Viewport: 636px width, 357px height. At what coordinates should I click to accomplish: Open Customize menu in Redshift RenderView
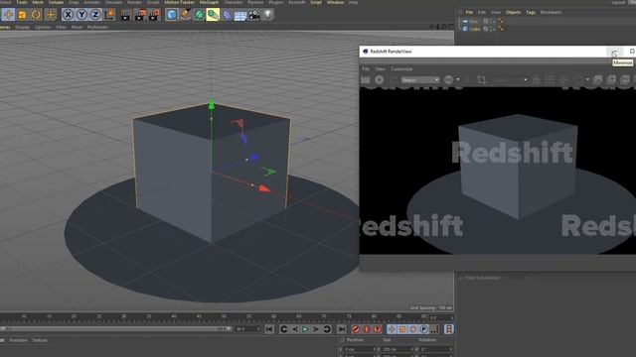pos(401,69)
